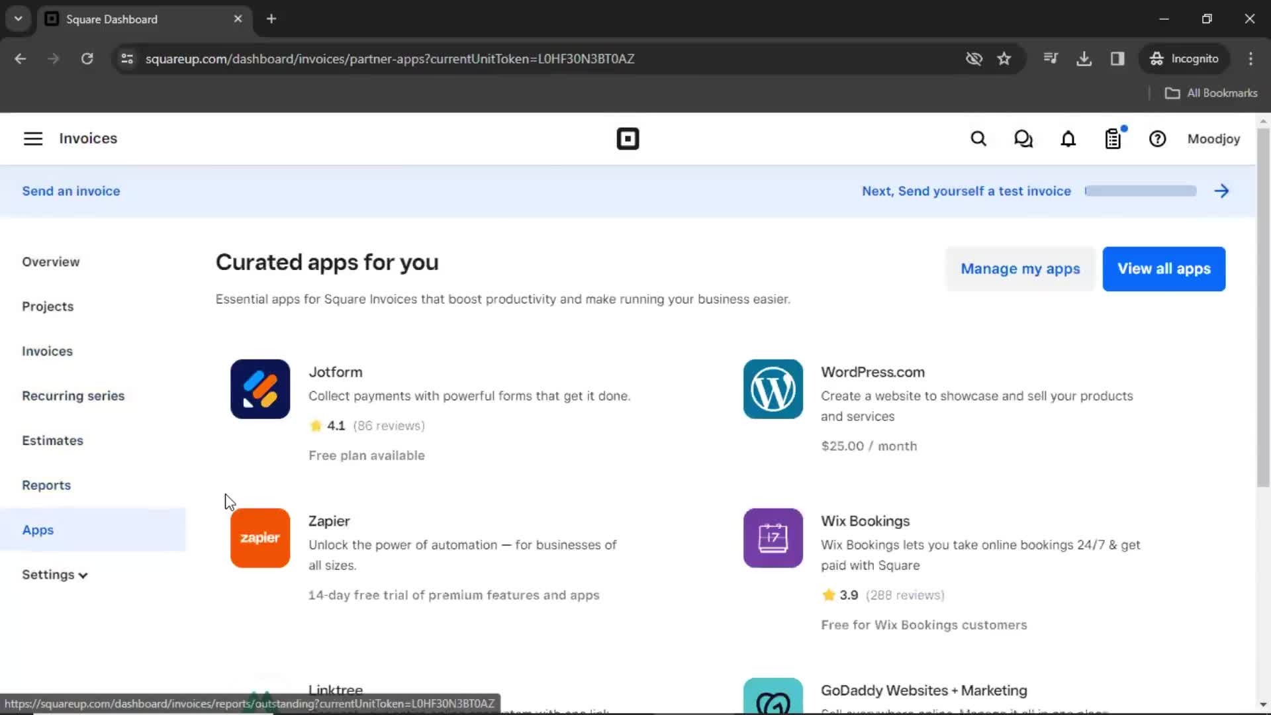1271x715 pixels.
Task: Open the All Bookmarks folder
Action: tap(1211, 93)
